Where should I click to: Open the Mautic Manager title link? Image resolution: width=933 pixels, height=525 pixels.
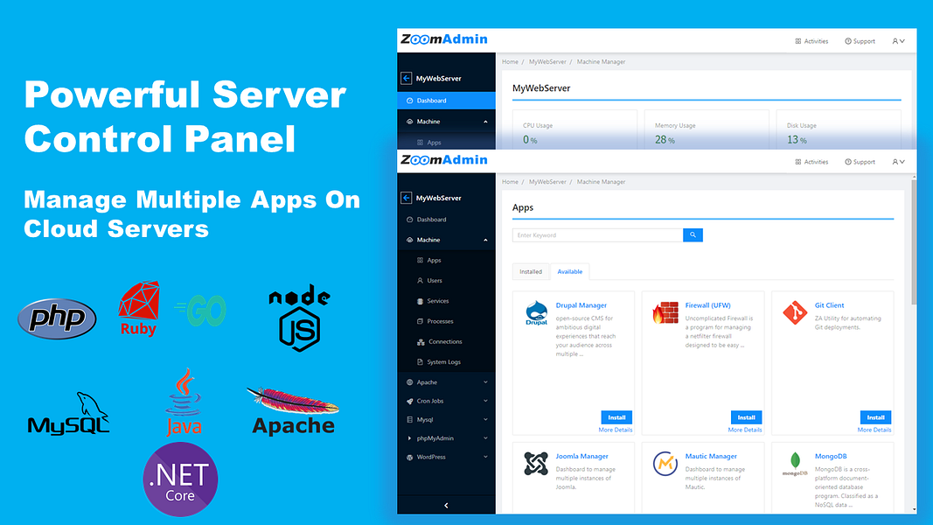point(711,457)
